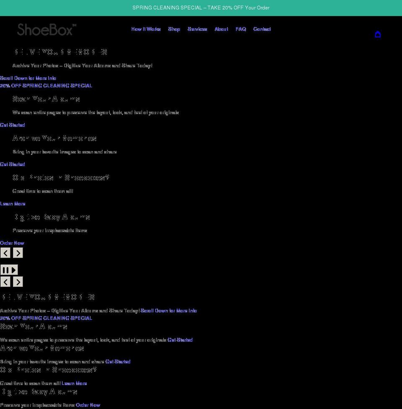The image size is (402, 409).
Task: Toggle slideshow between pause and play
Action: pyautogui.click(x=9, y=270)
